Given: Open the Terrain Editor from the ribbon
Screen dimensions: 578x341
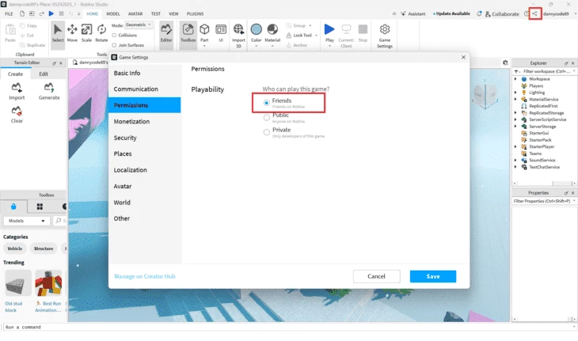Looking at the screenshot, I should 166,33.
